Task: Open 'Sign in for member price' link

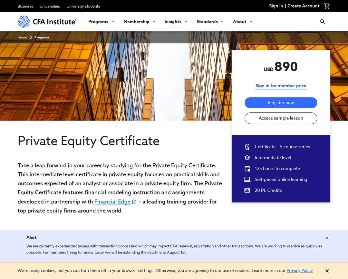Action: pos(281,86)
